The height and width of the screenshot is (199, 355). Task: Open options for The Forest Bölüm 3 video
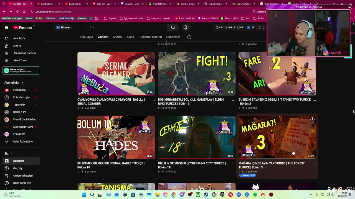coord(314,164)
